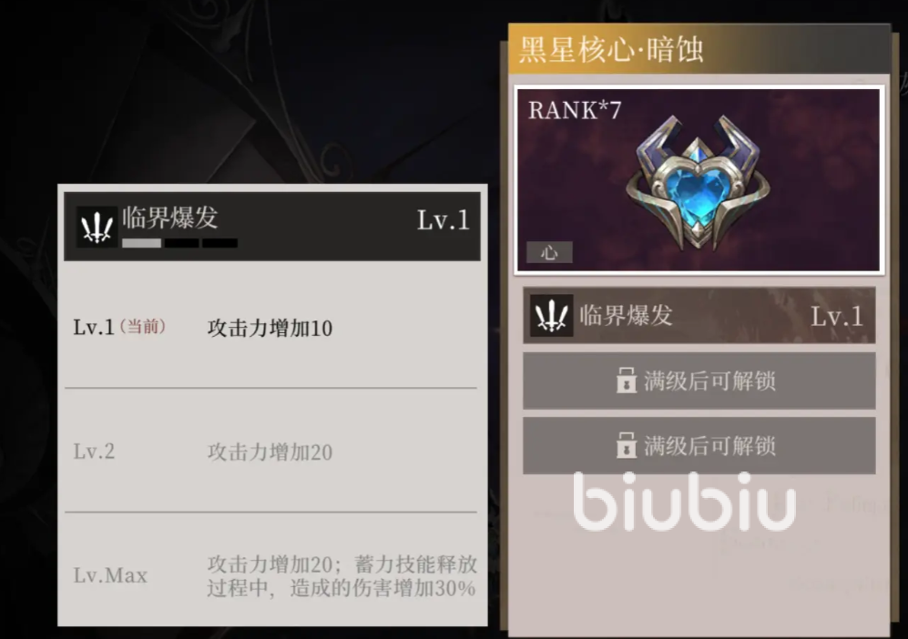
Task: Click the Lv.1 text in right skill row
Action: click(x=837, y=316)
